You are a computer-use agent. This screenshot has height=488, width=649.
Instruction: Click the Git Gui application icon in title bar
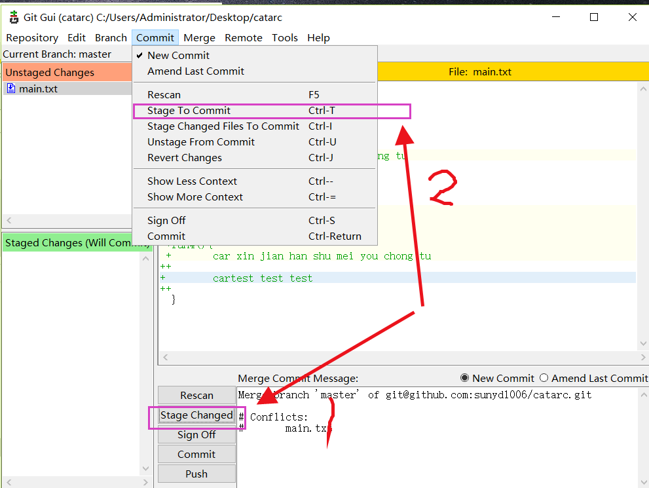[x=13, y=18]
